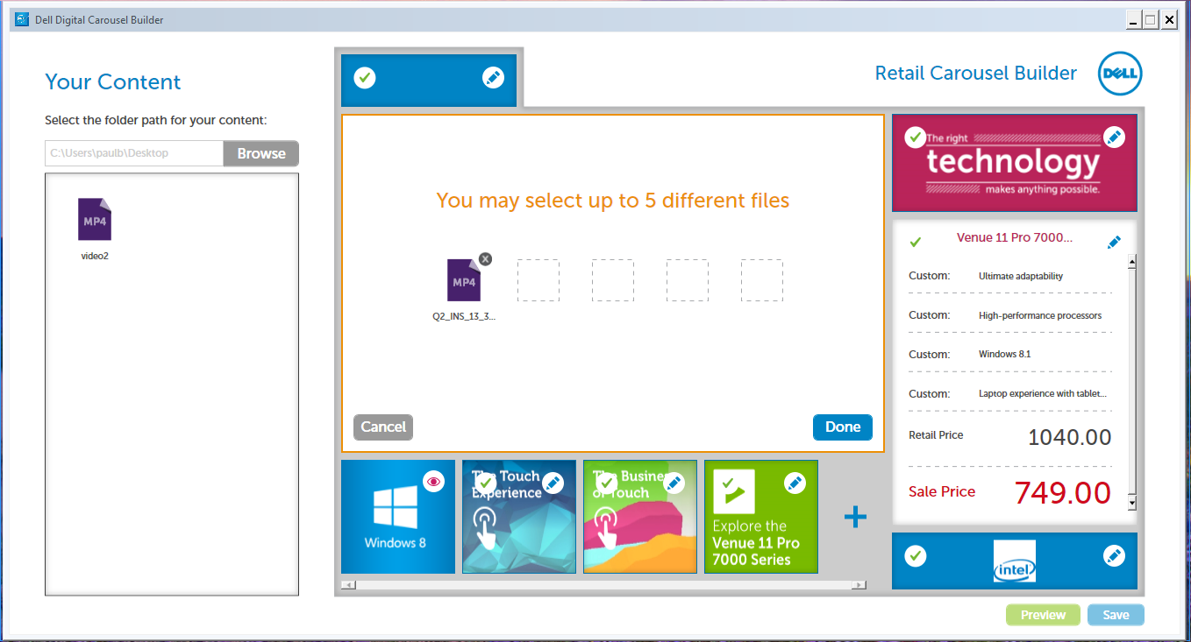1191x642 pixels.
Task: Click the product panel scrollbar down arrow
Action: (1132, 504)
